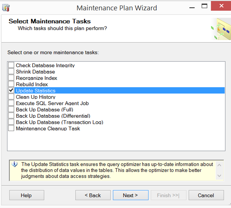231x208 pixels.
Task: Select the Rebuild Index label text
Action: pyautogui.click(x=32, y=84)
